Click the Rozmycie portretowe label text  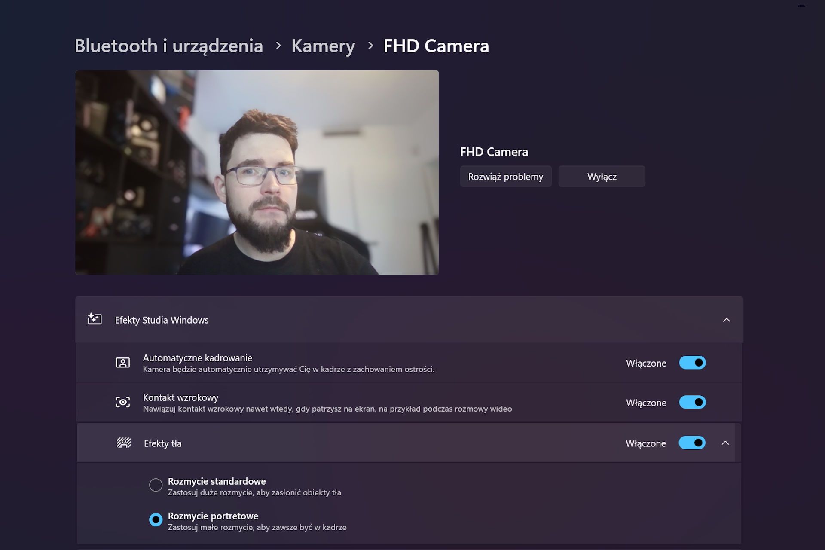[x=213, y=516]
